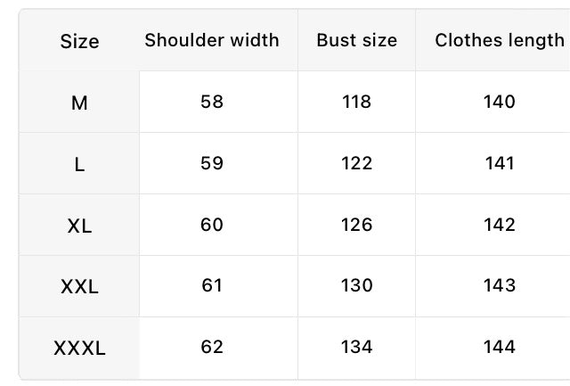The height and width of the screenshot is (386, 570).
Task: Select clothes length value 144
Action: (500, 347)
